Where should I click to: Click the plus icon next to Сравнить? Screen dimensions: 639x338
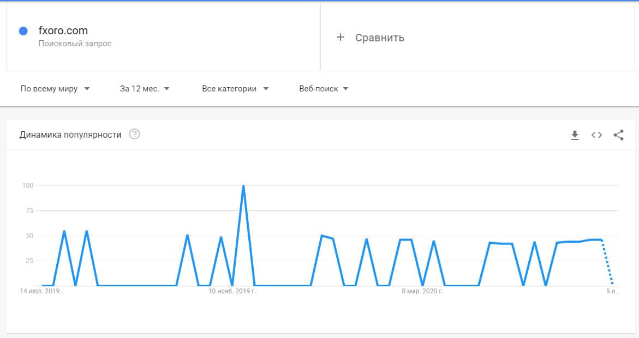tap(341, 37)
